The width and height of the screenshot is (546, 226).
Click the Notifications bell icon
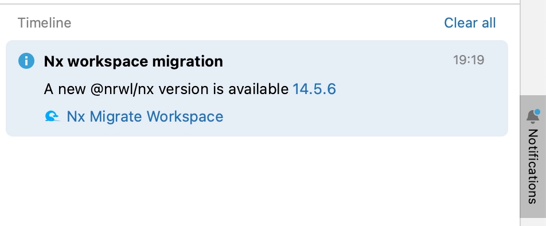[533, 116]
